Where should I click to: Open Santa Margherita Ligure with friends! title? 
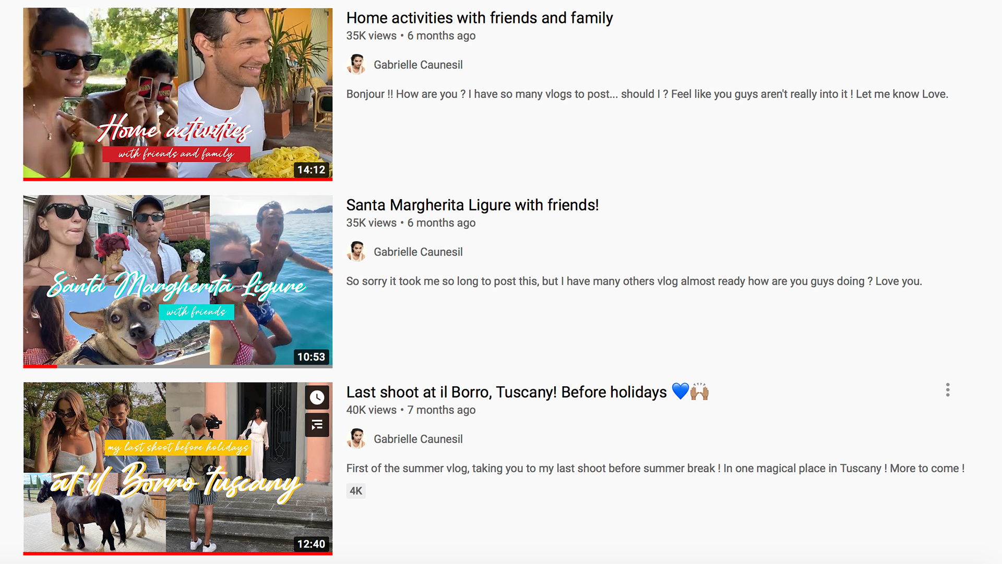472,205
